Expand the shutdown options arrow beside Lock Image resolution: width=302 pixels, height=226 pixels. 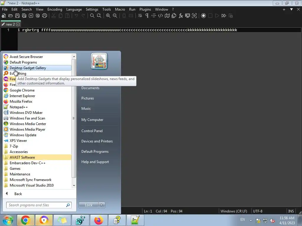click(102, 205)
